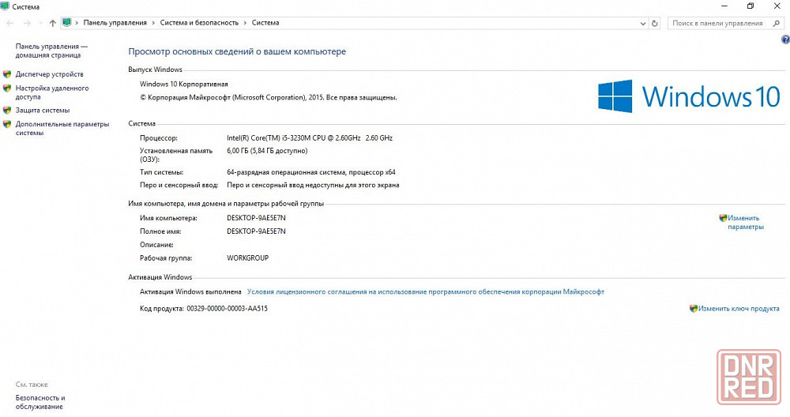The image size is (790, 417).
Task: Click the Up one level arrow
Action: pos(52,24)
